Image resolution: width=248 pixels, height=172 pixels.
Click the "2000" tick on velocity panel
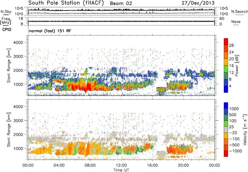coord(18,134)
